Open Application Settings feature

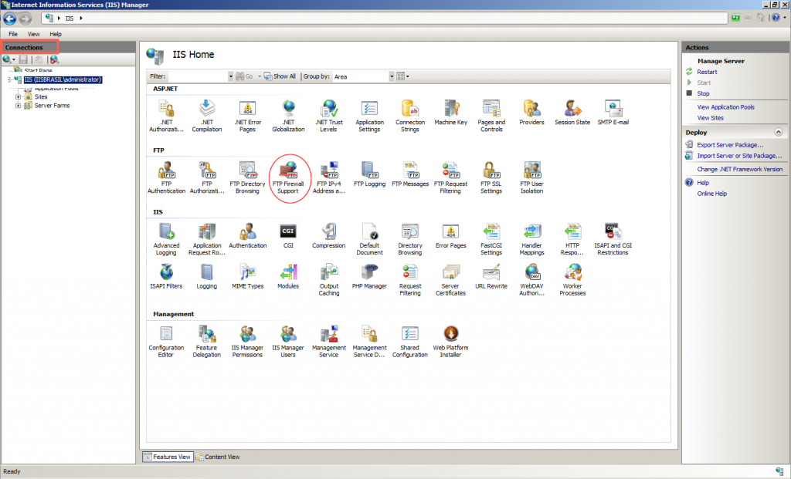point(369,116)
